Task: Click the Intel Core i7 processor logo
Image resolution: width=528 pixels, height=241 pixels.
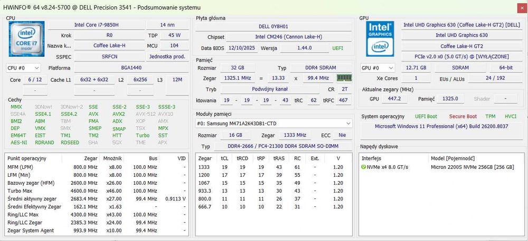Action: [x=26, y=38]
